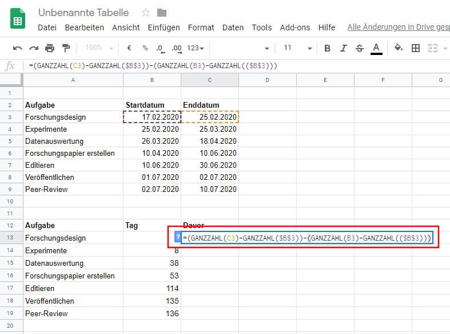Select the Enddatum header cell
The image size is (450, 334).
210,105
